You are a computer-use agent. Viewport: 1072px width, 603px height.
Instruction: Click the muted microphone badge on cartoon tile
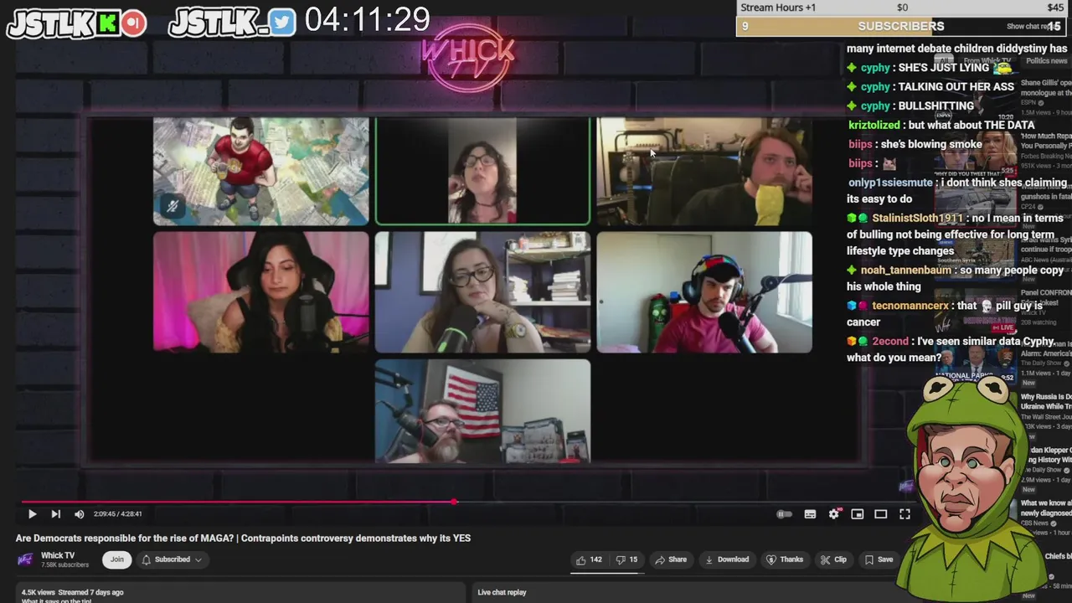click(x=173, y=206)
